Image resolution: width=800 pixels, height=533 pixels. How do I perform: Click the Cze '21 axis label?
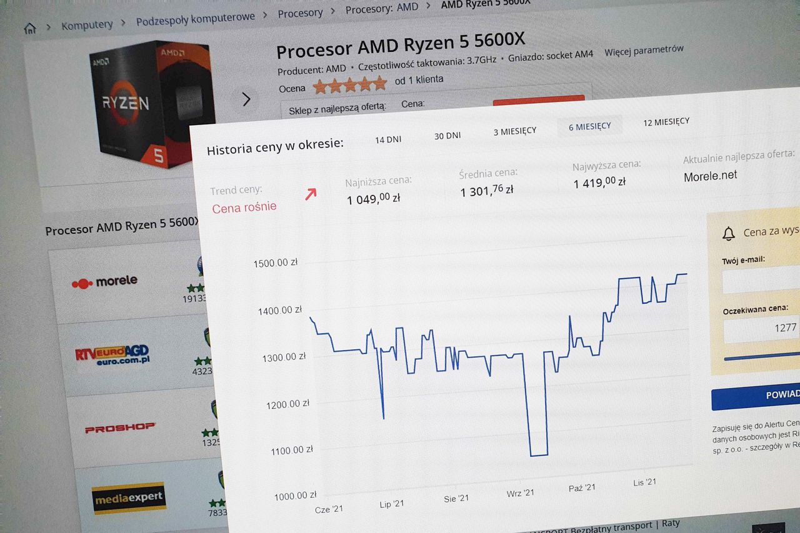(329, 509)
